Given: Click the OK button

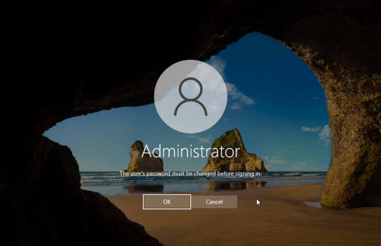Looking at the screenshot, I should point(167,202).
